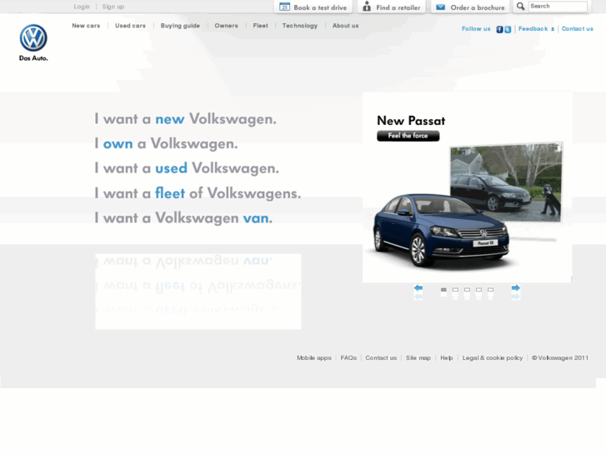This screenshot has width=606, height=454.
Task: Click into the Search input field
Action: tap(557, 7)
